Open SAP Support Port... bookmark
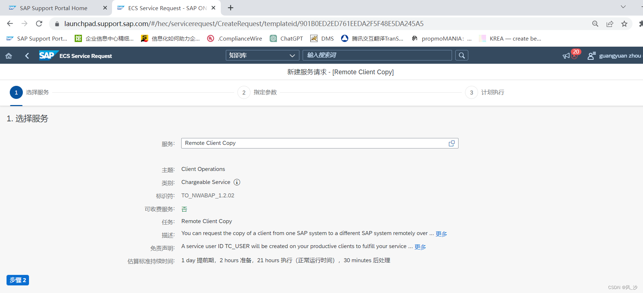Viewport: 643px width, 293px height. coord(37,38)
